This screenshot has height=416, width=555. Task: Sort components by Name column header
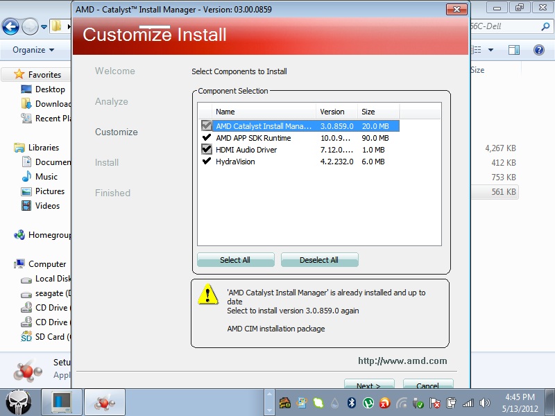click(x=264, y=112)
